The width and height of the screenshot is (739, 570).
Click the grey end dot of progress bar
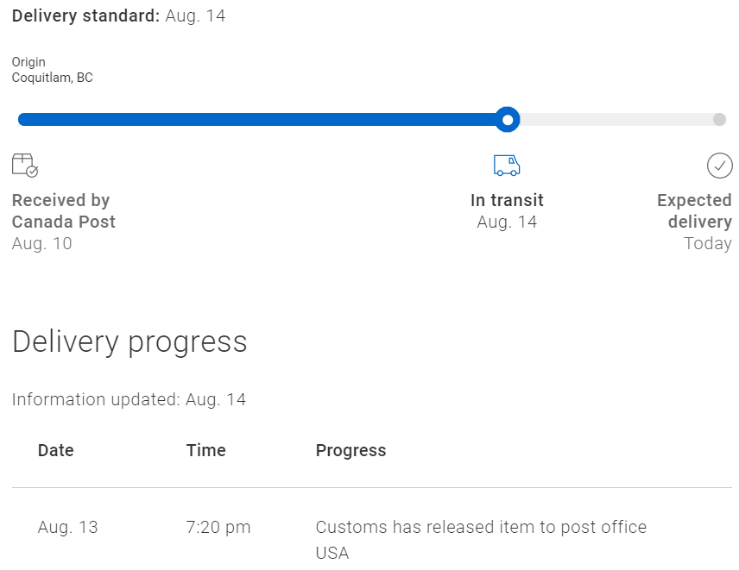pyautogui.click(x=719, y=120)
